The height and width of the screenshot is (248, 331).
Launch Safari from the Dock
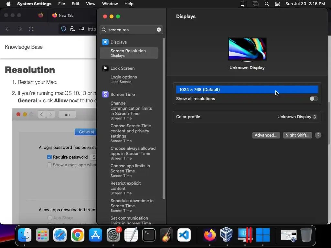click(60, 235)
